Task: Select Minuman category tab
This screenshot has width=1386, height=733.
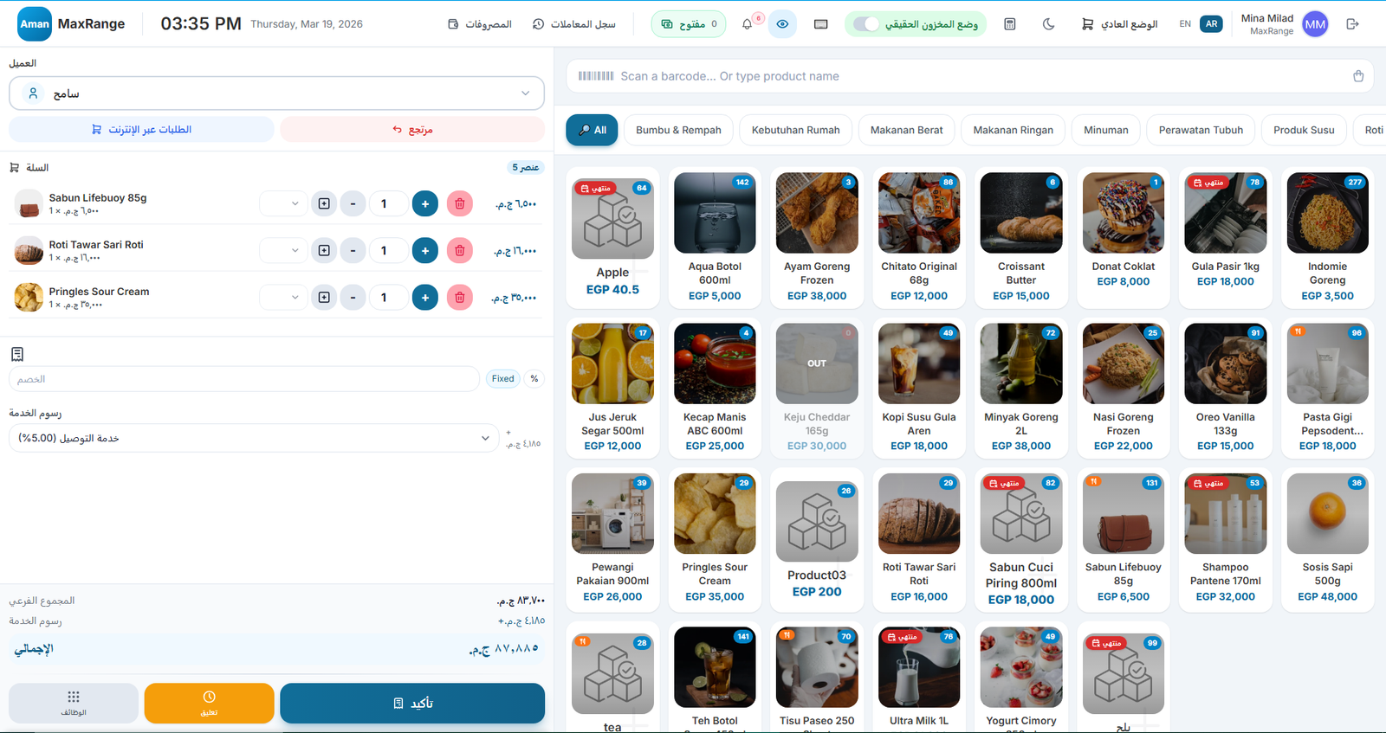Action: (x=1106, y=130)
